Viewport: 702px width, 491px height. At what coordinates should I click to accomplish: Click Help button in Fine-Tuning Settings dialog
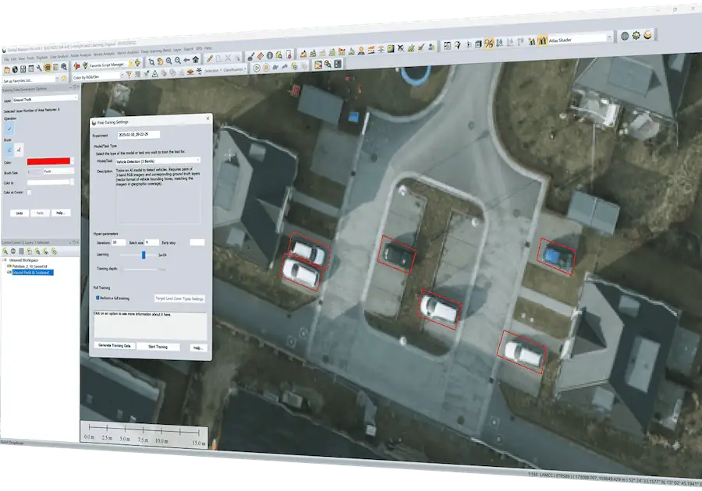point(197,348)
